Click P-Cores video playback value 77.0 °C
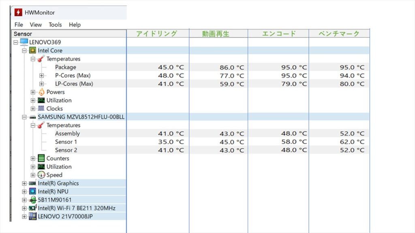The image size is (415, 233). pyautogui.click(x=232, y=76)
